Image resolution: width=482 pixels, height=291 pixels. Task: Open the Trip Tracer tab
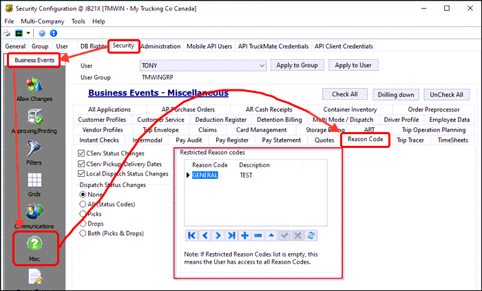pos(411,140)
